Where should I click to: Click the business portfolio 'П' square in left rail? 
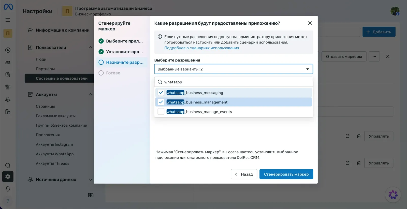pyautogui.click(x=8, y=33)
